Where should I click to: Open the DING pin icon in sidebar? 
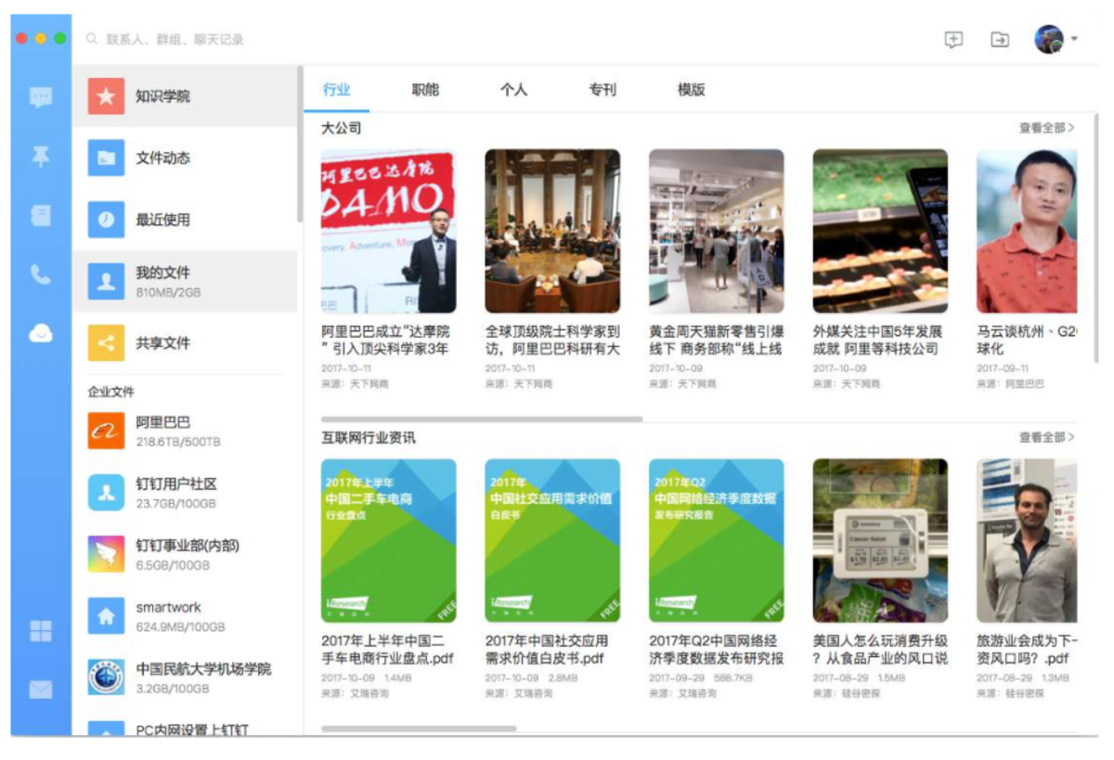[x=41, y=157]
